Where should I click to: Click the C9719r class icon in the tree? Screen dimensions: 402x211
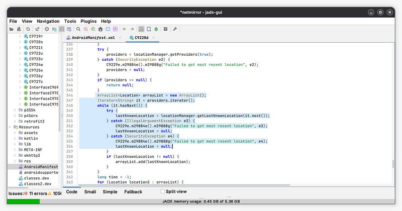(x=26, y=36)
